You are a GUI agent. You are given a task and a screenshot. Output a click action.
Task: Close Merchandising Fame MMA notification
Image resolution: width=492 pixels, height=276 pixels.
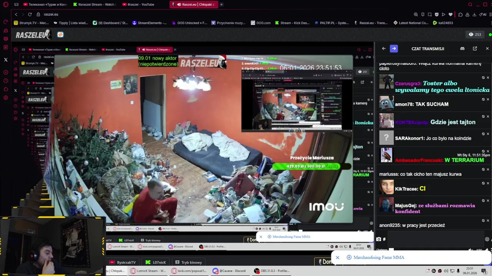click(x=337, y=258)
